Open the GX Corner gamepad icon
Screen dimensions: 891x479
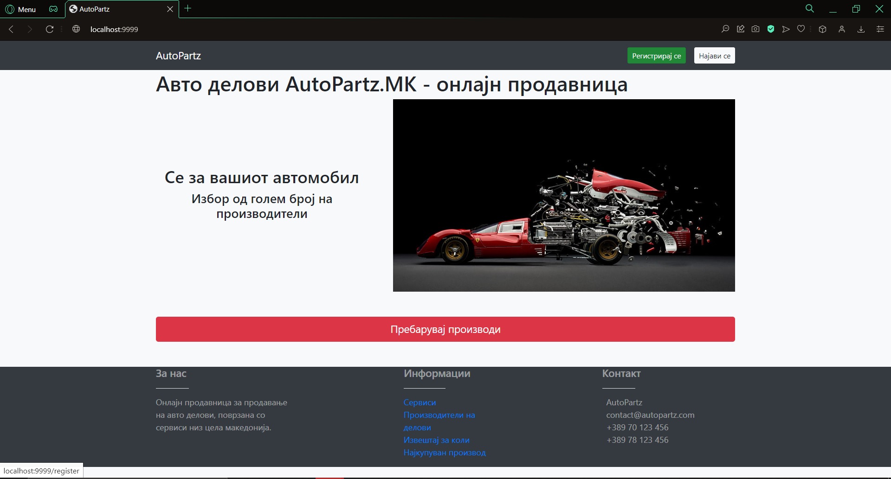[x=53, y=9]
